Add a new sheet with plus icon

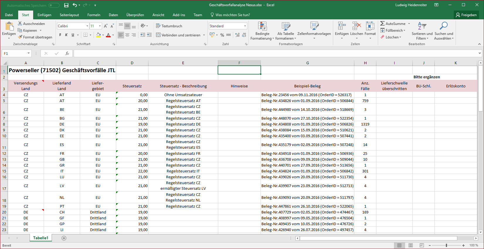tap(64, 238)
